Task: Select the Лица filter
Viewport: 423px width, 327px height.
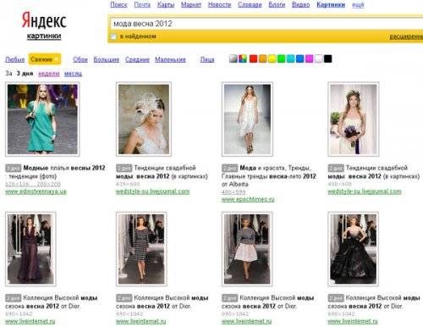Action: (207, 59)
